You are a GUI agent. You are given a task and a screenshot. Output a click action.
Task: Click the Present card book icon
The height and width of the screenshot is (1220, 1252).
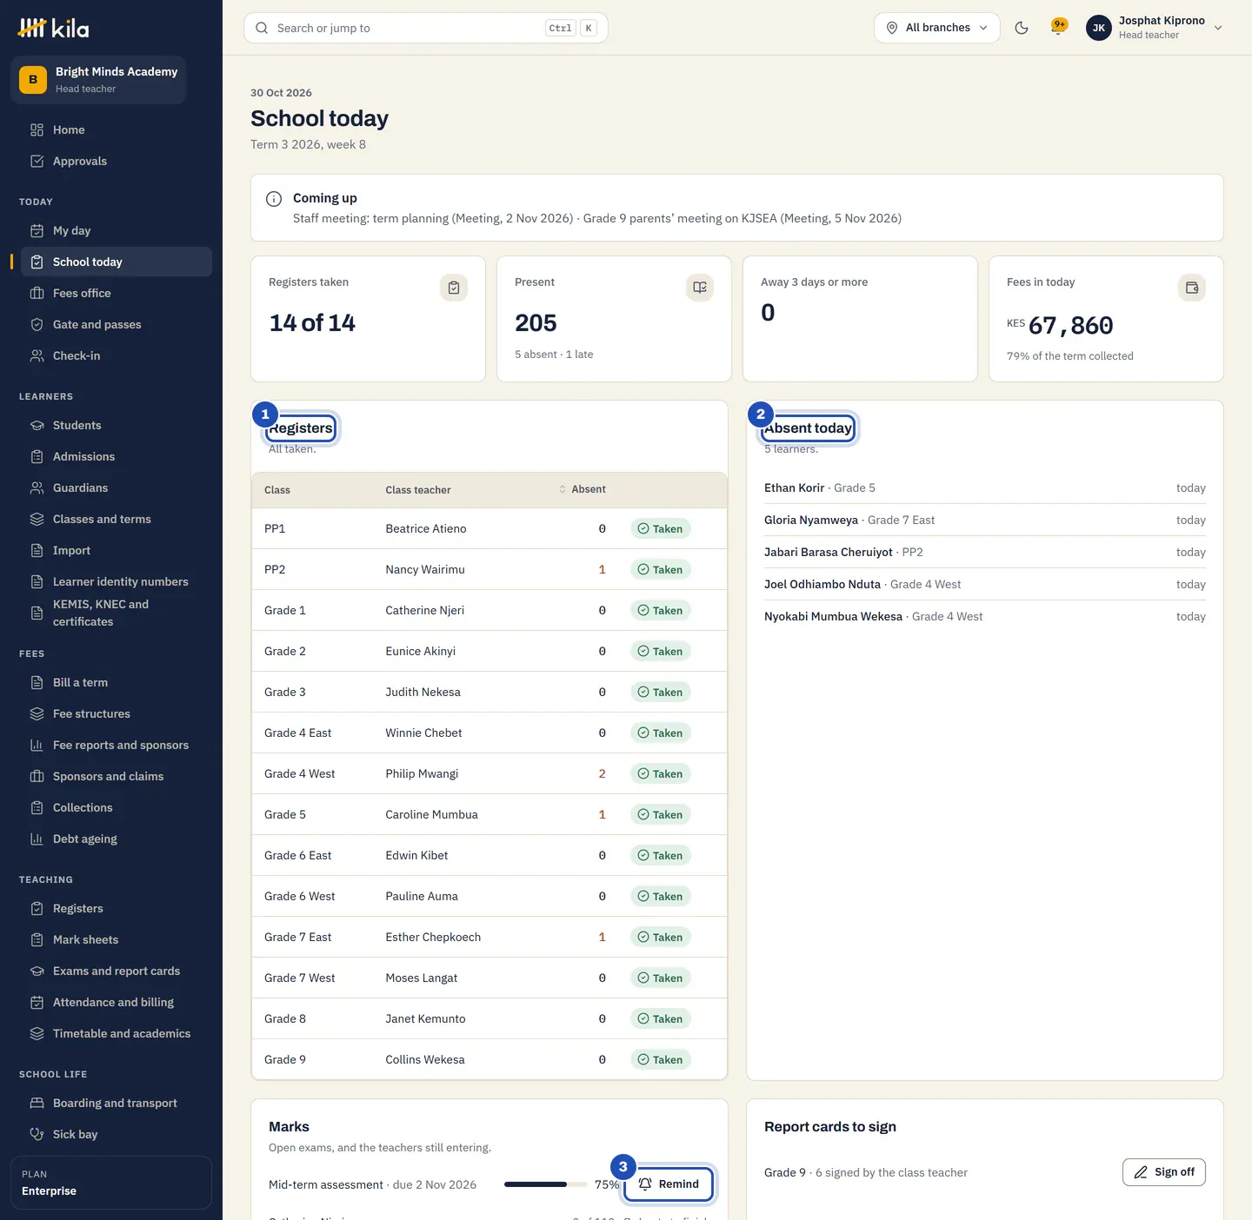pyautogui.click(x=700, y=288)
